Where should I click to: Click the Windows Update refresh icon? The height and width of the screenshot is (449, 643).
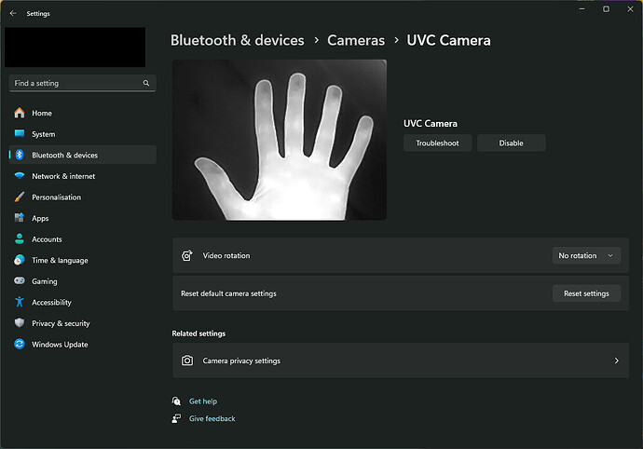coord(20,344)
